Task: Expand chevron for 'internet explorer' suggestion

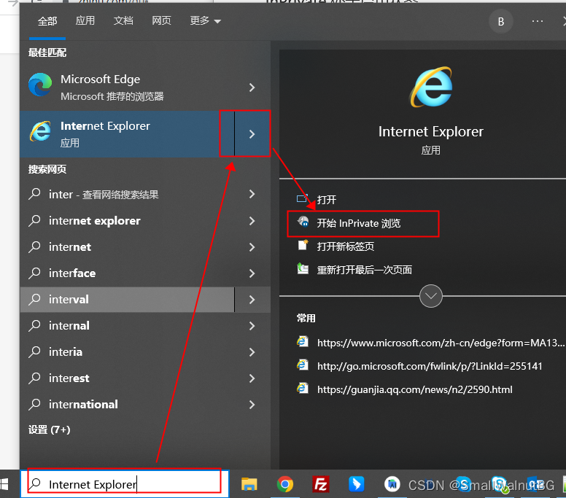Action: point(252,221)
